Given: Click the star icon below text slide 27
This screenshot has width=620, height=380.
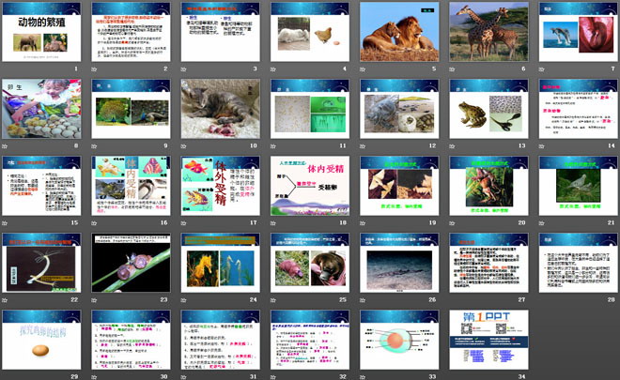Looking at the screenshot, I should pos(449,300).
